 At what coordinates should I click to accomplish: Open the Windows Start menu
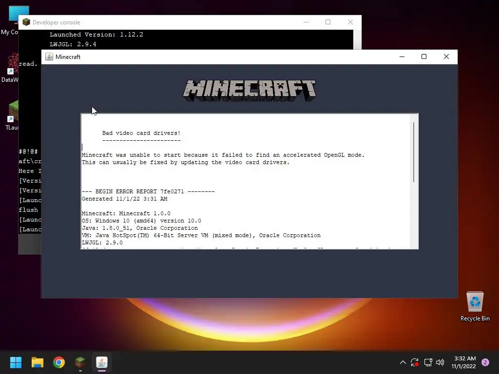[16, 362]
